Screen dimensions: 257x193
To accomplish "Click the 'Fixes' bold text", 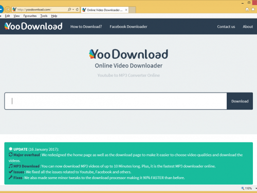I will (18, 178).
